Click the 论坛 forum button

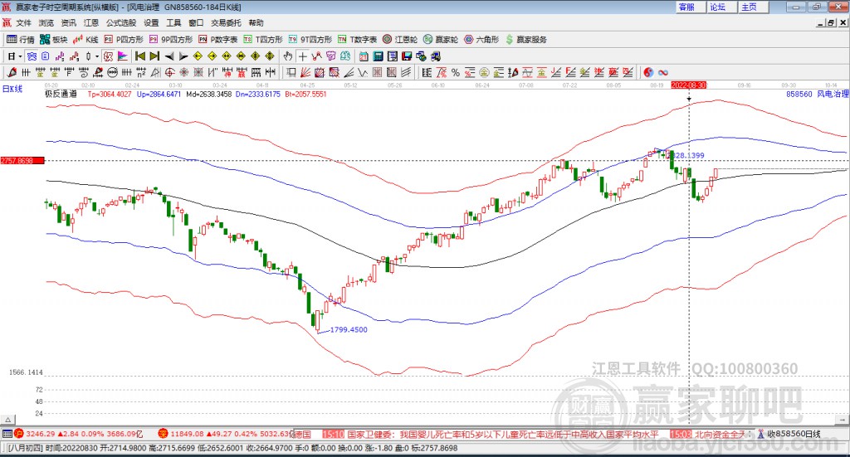pos(720,7)
